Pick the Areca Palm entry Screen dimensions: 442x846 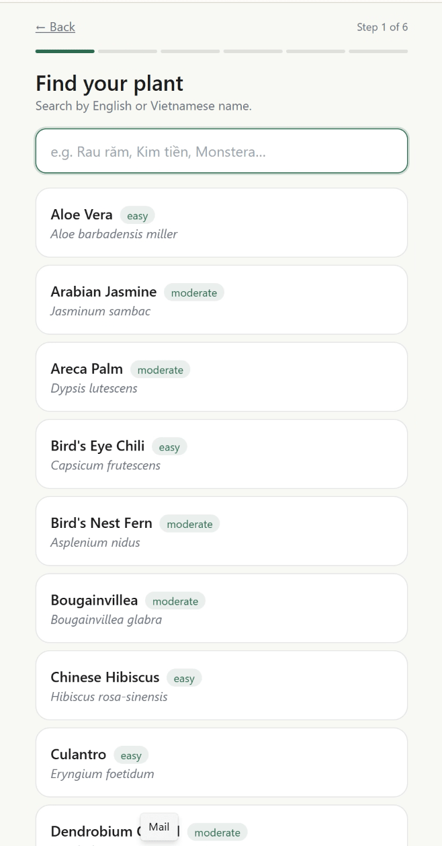222,377
